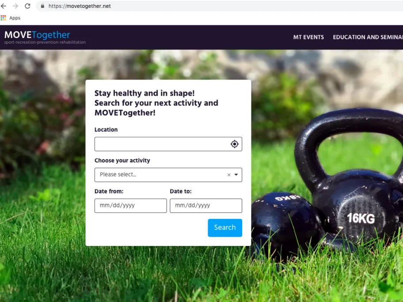
Task: Click the site tagline under logo
Action: pos(45,42)
